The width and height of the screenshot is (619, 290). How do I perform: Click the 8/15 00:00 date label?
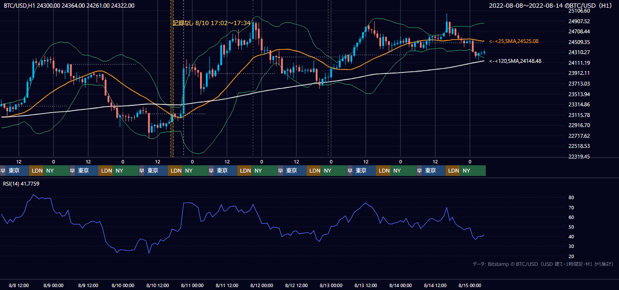pos(470,285)
